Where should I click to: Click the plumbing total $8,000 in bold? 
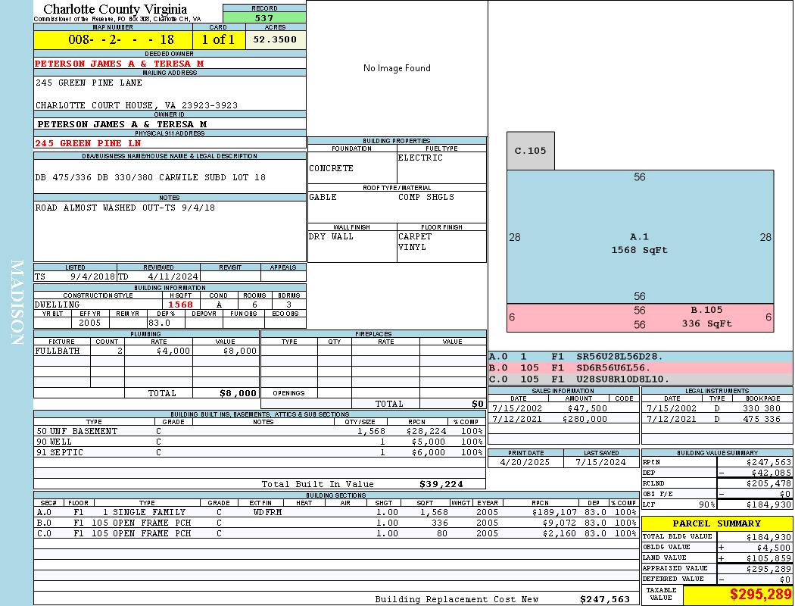238,393
